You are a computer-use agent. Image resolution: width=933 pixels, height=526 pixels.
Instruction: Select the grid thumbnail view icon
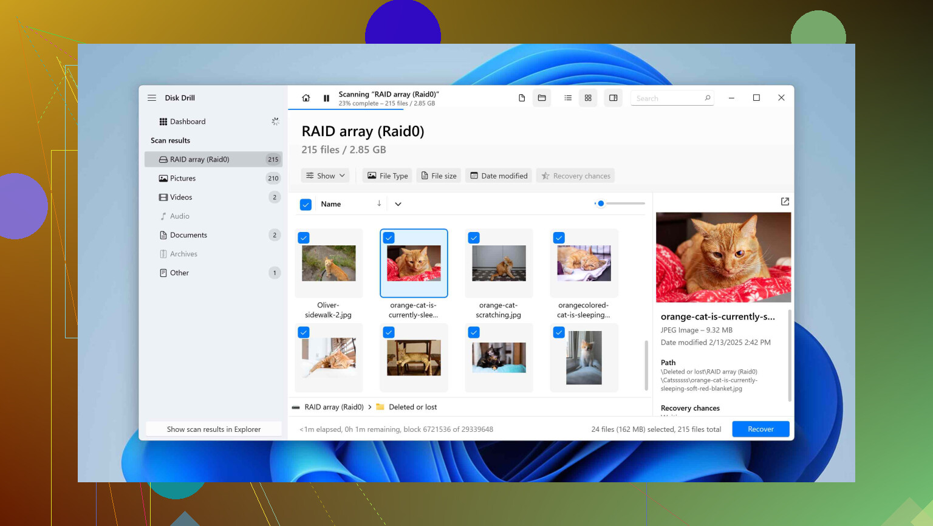click(588, 98)
